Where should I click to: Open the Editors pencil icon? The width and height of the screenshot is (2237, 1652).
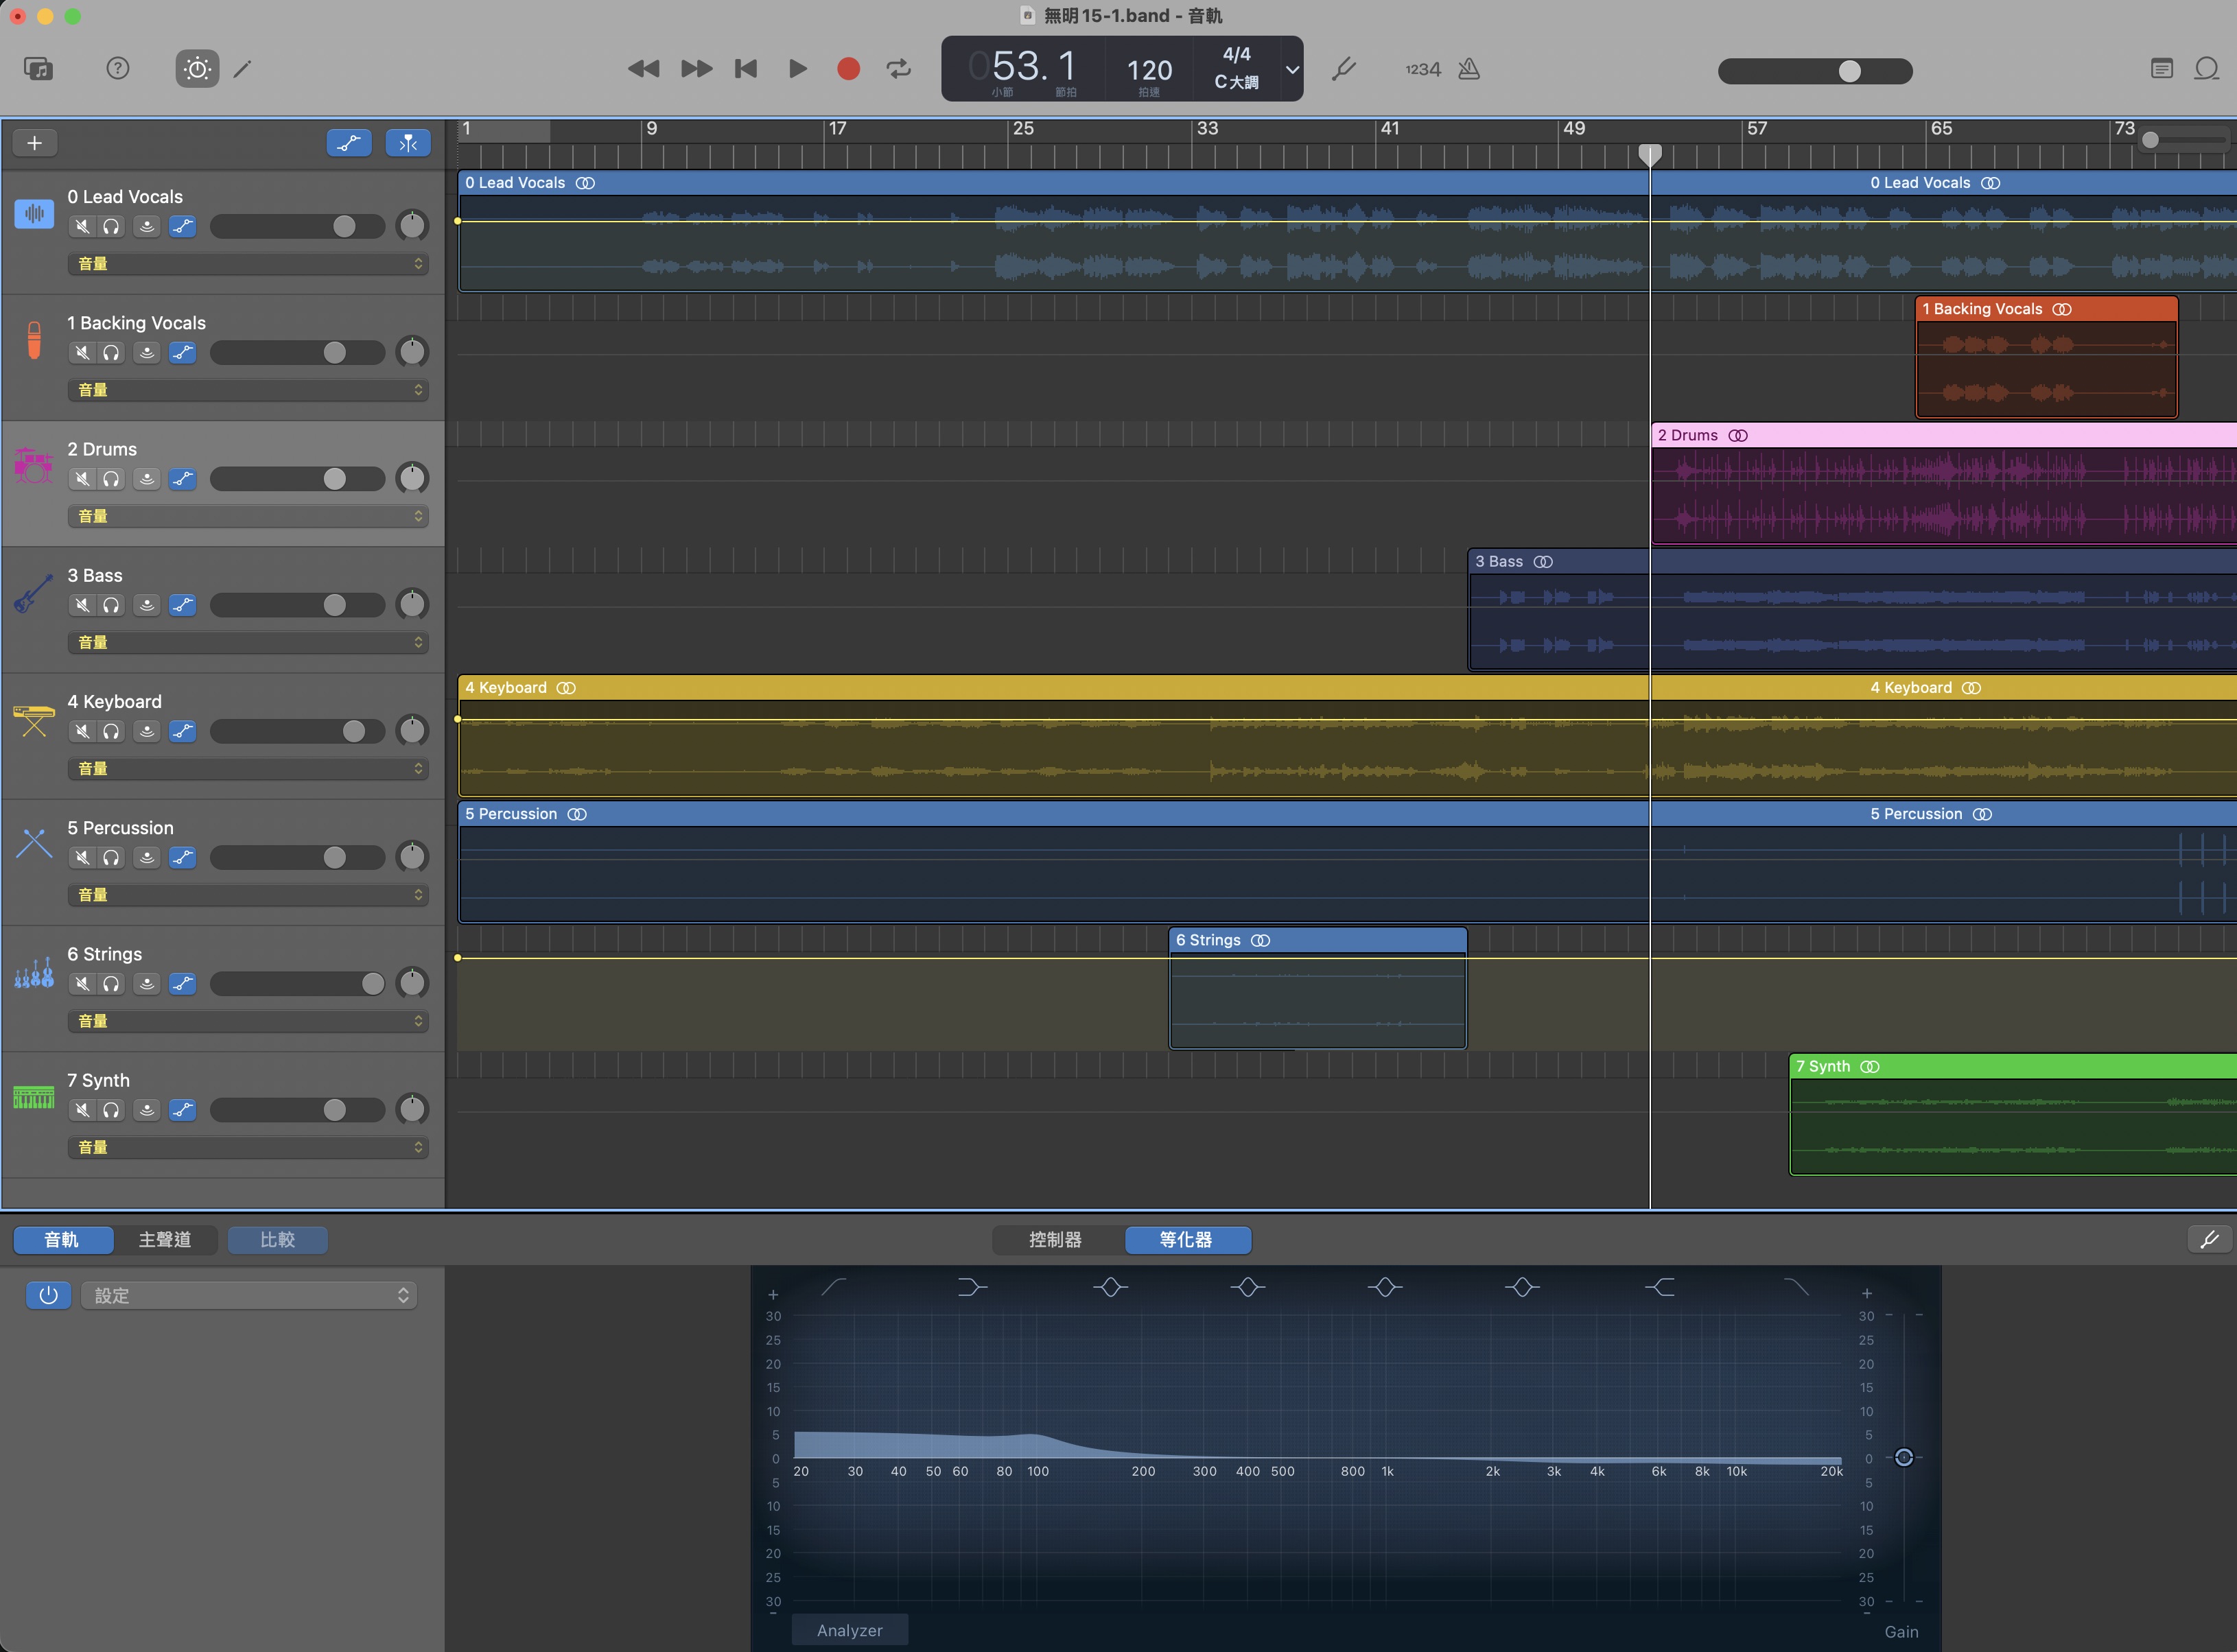point(243,69)
